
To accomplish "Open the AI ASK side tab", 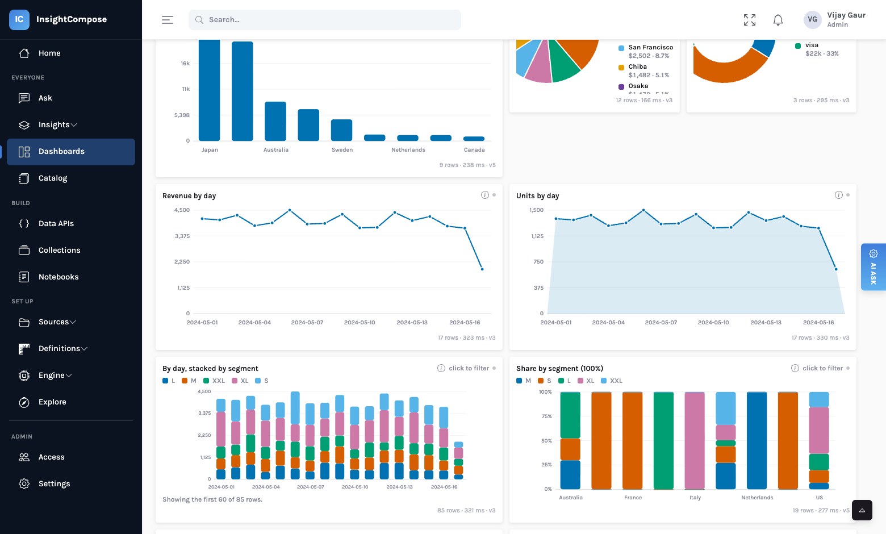I will pyautogui.click(x=874, y=267).
